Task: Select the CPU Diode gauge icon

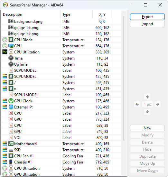Action: [x=5, y=40]
